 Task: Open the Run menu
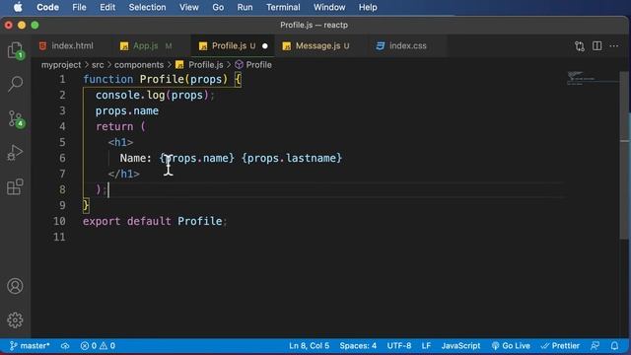[245, 7]
